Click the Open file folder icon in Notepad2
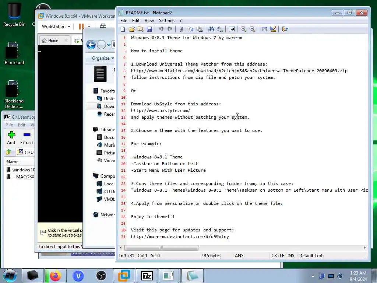Screen dimensions: 377x283 [132, 29]
